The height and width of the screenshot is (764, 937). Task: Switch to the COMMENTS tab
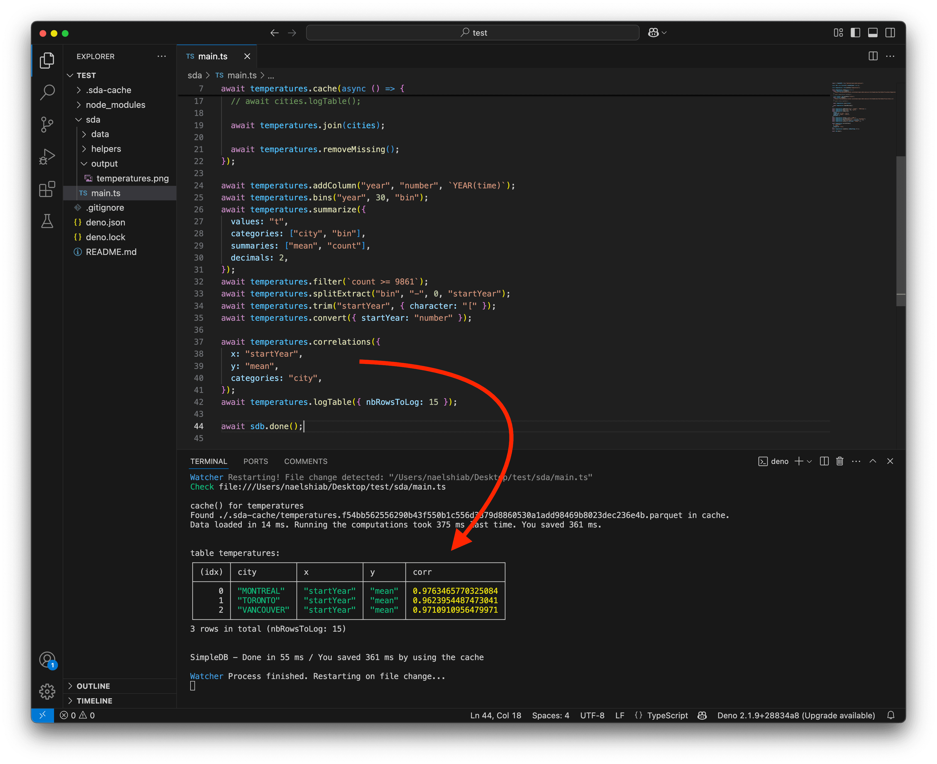306,461
